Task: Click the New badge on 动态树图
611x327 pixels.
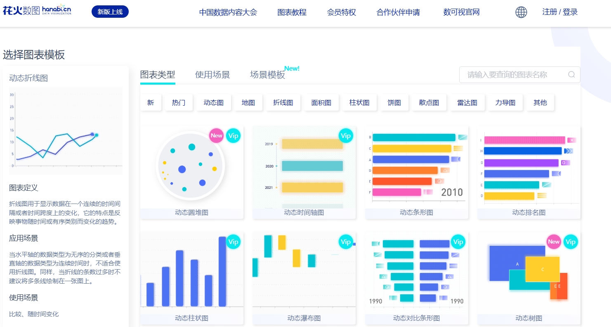Action: (554, 242)
